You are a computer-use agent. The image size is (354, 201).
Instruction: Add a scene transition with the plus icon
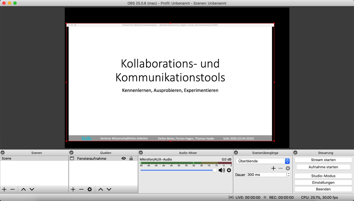click(274, 168)
